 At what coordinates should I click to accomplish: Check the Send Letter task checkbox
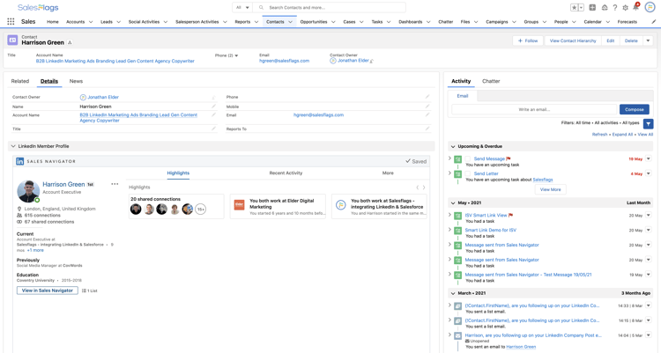(x=467, y=173)
